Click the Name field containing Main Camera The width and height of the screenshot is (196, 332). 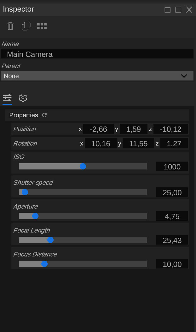(97, 54)
